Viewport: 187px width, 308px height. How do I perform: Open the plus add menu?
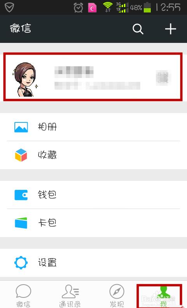coord(170,29)
